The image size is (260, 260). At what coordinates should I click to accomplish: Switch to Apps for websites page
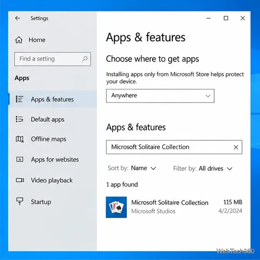click(x=55, y=159)
